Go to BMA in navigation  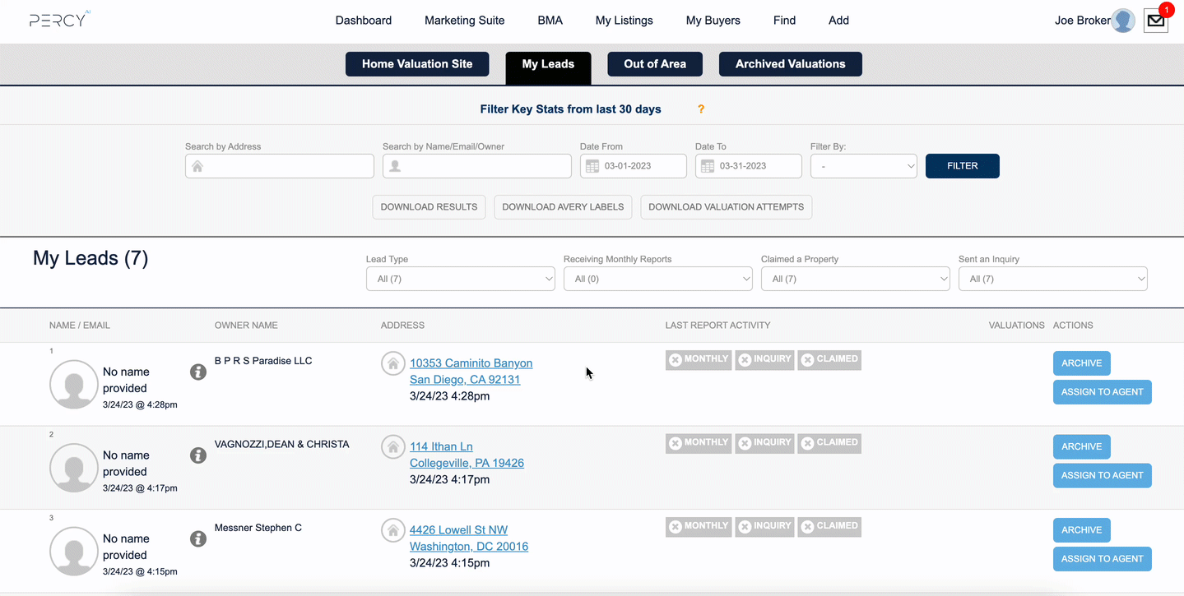click(550, 21)
